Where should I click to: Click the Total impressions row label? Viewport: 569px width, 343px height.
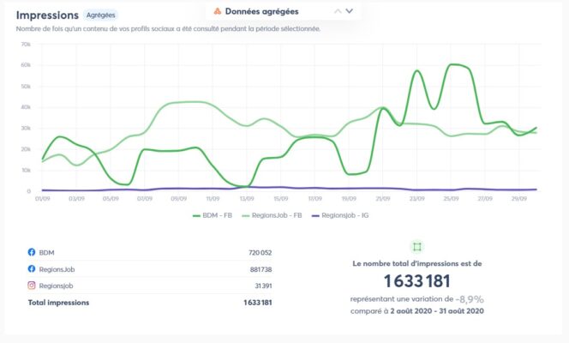(x=58, y=302)
